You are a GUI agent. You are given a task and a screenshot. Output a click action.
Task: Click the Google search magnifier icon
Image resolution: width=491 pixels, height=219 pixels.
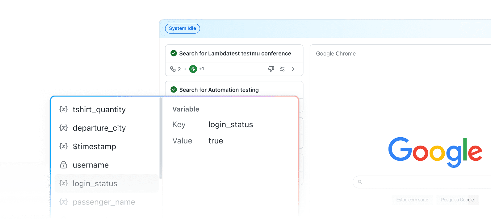[x=360, y=182]
